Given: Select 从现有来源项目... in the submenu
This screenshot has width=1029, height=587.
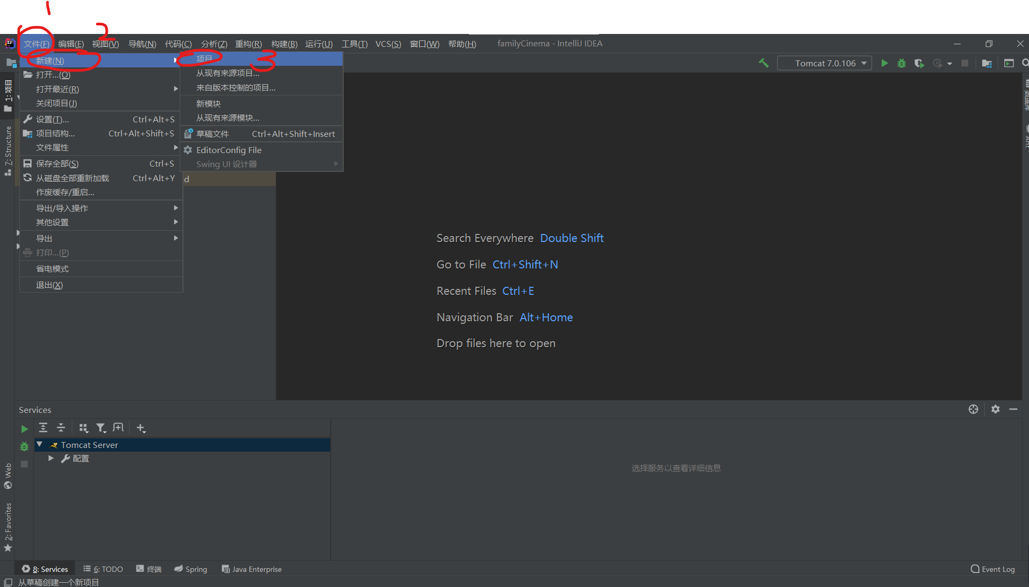Looking at the screenshot, I should [x=262, y=73].
